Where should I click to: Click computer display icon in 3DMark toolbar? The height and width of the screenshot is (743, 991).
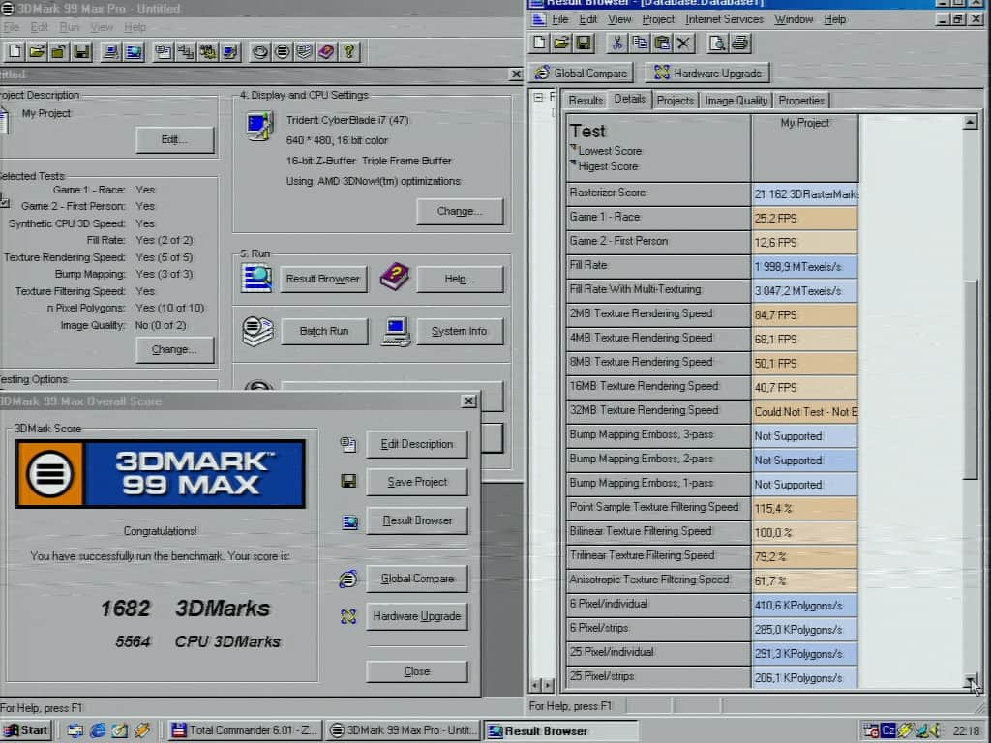pos(110,52)
